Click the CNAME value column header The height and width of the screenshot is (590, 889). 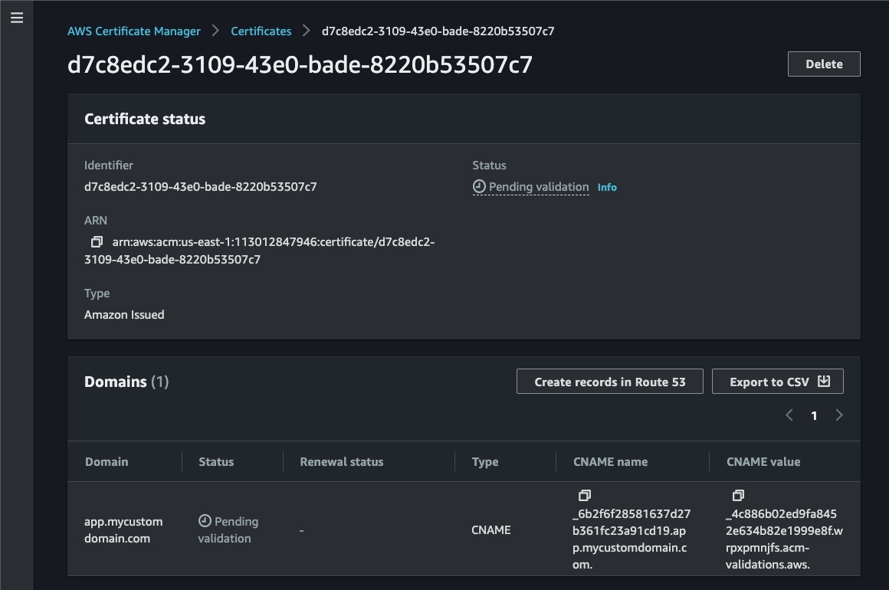click(x=763, y=462)
